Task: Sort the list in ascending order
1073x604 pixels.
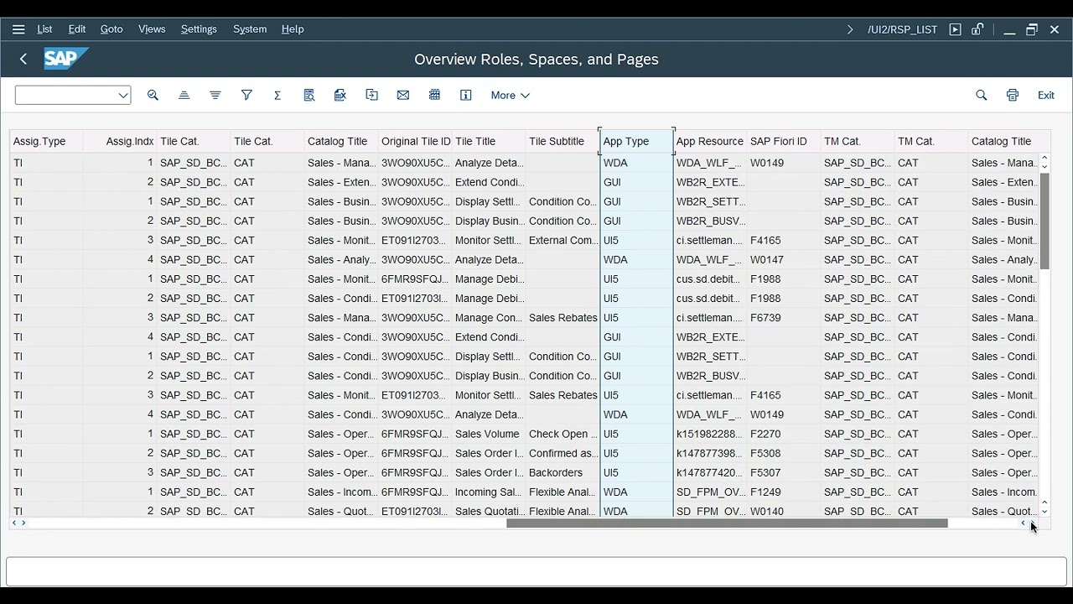Action: [x=184, y=96]
